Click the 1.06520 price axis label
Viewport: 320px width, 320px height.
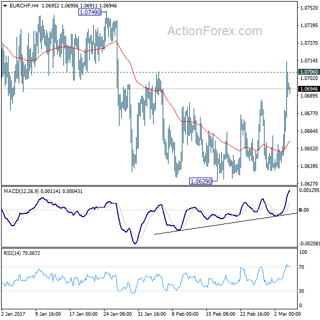309,148
